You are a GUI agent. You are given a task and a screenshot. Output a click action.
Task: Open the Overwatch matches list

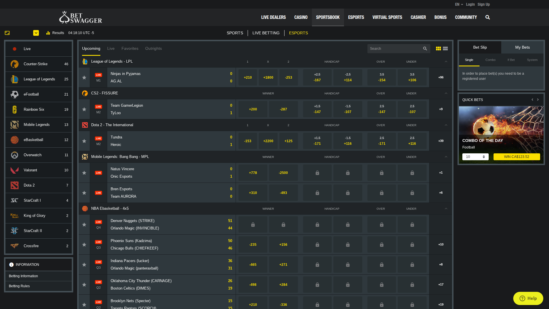(x=32, y=155)
